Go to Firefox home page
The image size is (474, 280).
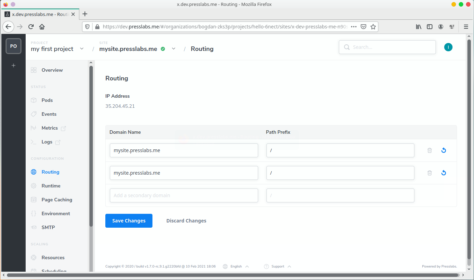42,27
